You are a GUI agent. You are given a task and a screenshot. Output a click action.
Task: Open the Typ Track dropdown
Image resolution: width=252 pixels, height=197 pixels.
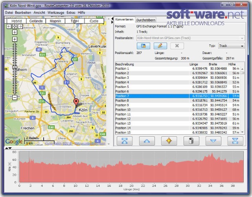[x=231, y=46]
